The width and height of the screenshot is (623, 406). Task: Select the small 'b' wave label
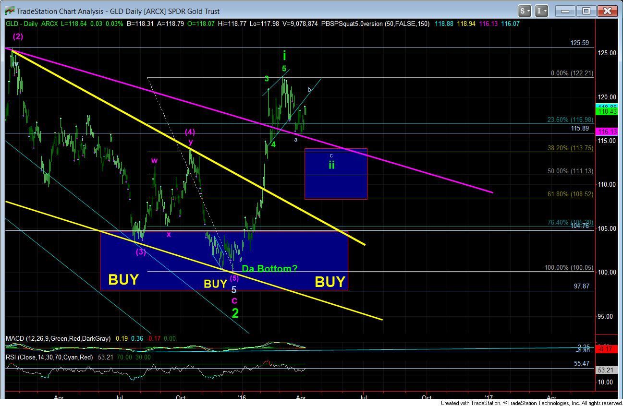[309, 89]
